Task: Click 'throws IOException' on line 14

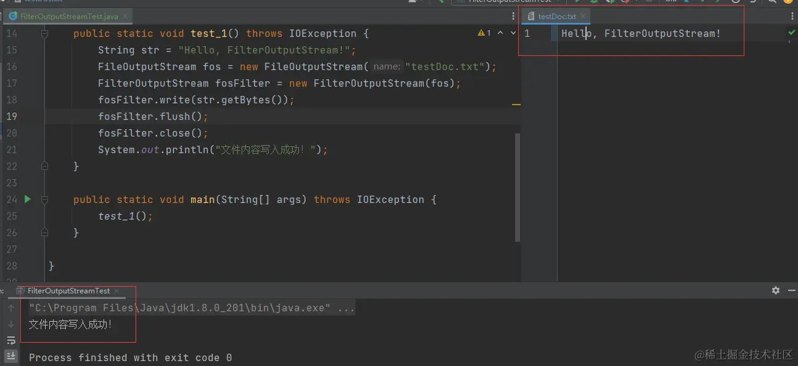Action: tap(301, 33)
